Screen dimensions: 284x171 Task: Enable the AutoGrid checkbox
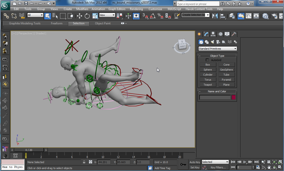[207, 60]
